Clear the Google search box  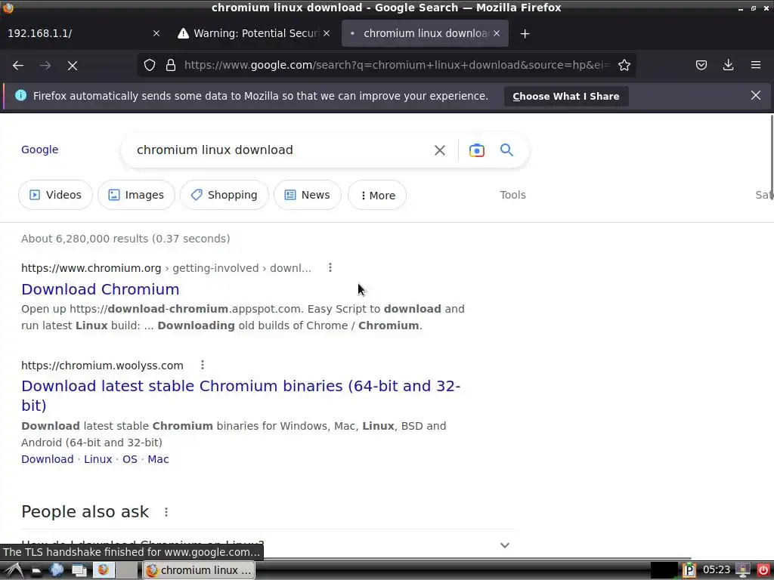[439, 150]
